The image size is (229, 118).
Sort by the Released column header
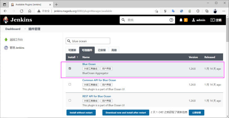tap(210, 57)
